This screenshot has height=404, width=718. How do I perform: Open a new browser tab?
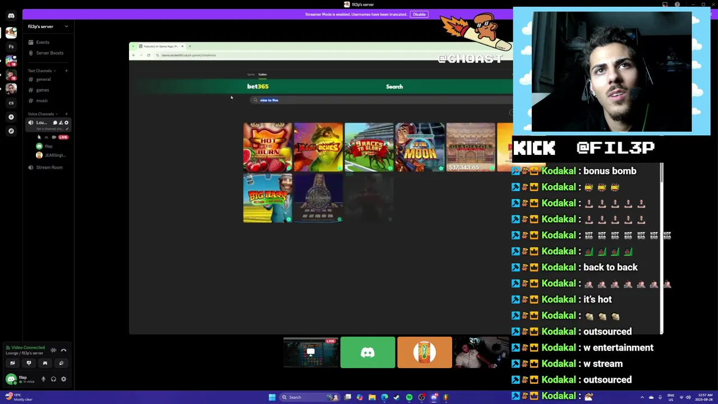[x=190, y=46]
